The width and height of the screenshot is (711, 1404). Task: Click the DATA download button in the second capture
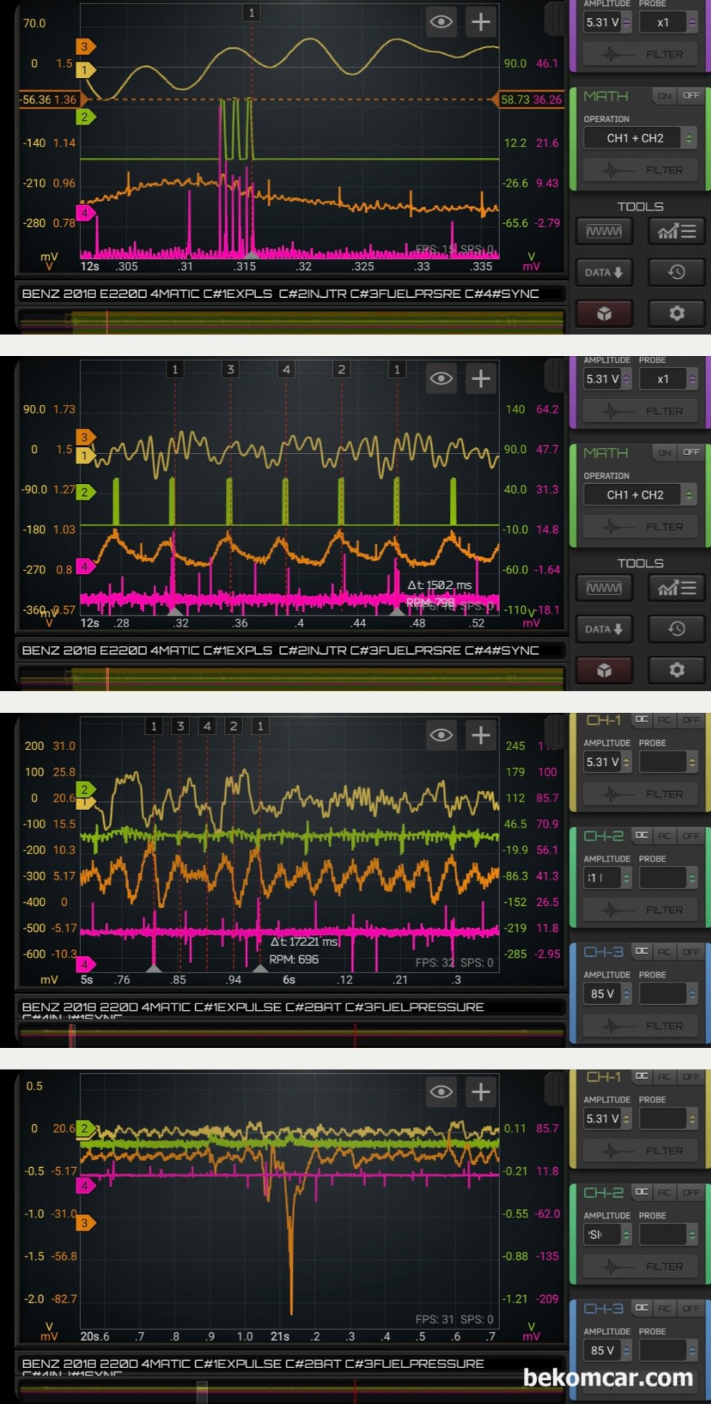604,629
